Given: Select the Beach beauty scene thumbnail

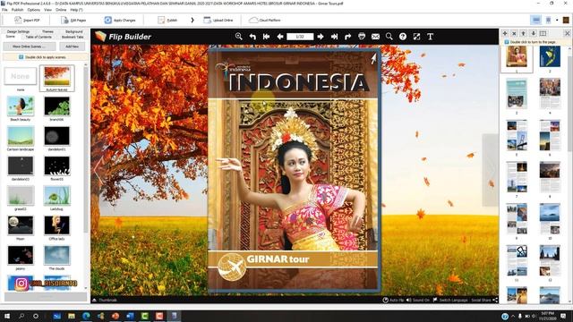Looking at the screenshot, I should tap(21, 106).
